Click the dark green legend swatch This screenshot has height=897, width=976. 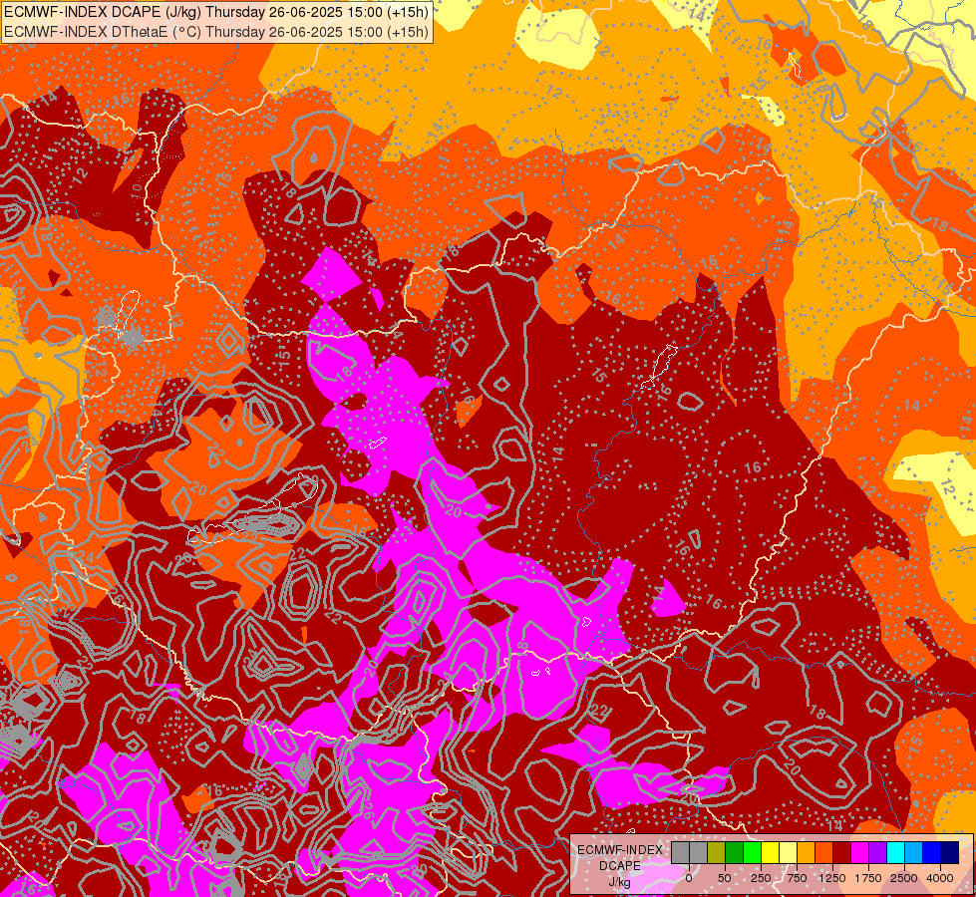click(734, 852)
